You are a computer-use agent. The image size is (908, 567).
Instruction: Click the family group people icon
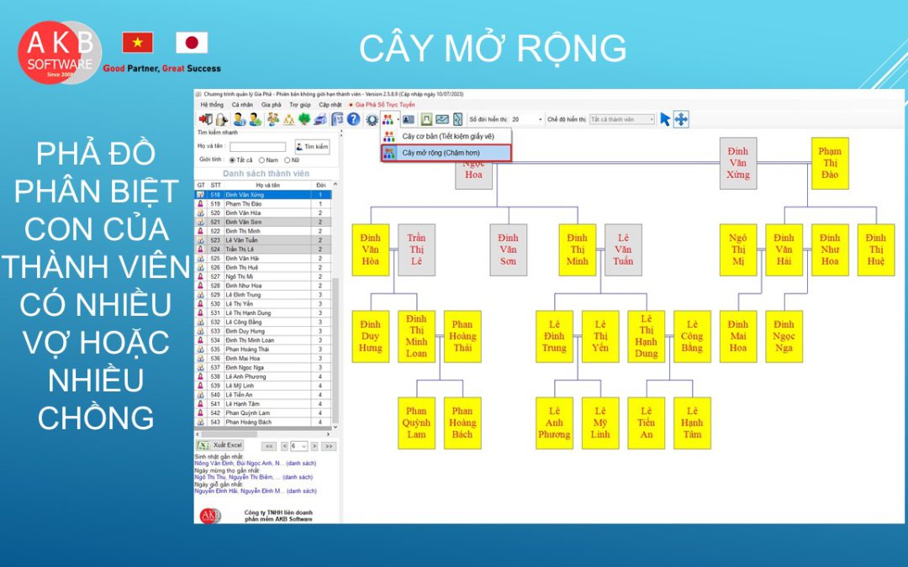tap(272, 119)
